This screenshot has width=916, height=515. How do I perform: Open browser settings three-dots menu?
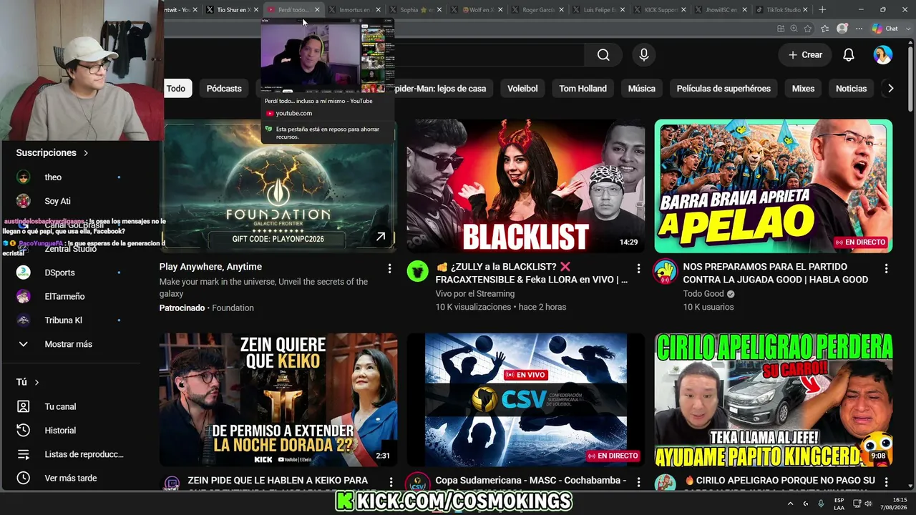coord(858,29)
